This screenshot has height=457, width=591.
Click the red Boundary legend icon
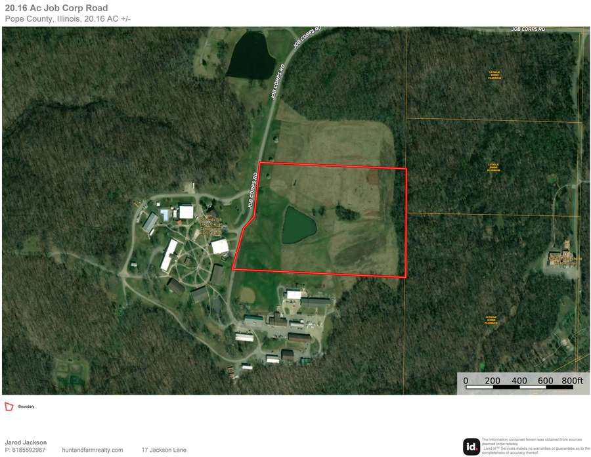click(x=9, y=406)
